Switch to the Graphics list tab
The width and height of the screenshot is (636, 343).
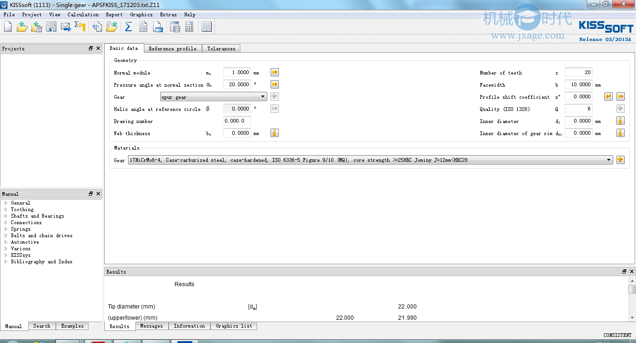(234, 326)
